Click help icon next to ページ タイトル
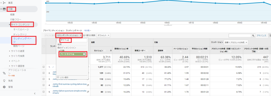The height and width of the screenshot is (96, 271). (x=84, y=54)
